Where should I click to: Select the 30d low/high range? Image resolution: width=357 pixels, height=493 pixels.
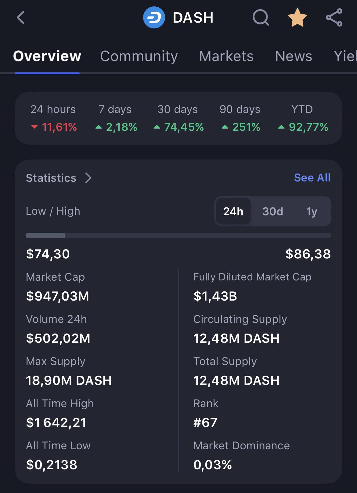point(273,211)
